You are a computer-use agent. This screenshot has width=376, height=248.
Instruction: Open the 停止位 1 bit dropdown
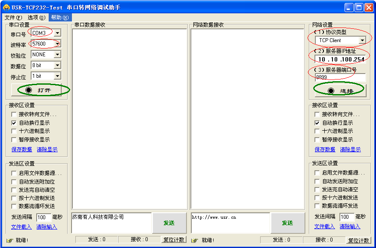57,76
